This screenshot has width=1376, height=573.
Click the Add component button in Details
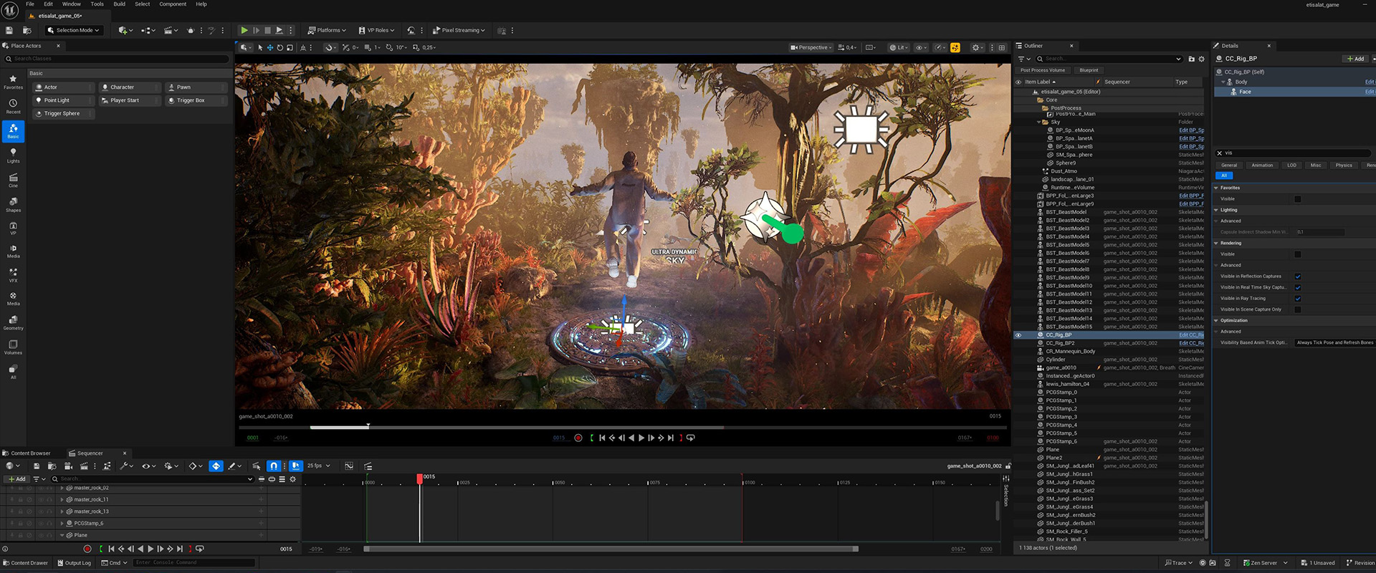1354,59
